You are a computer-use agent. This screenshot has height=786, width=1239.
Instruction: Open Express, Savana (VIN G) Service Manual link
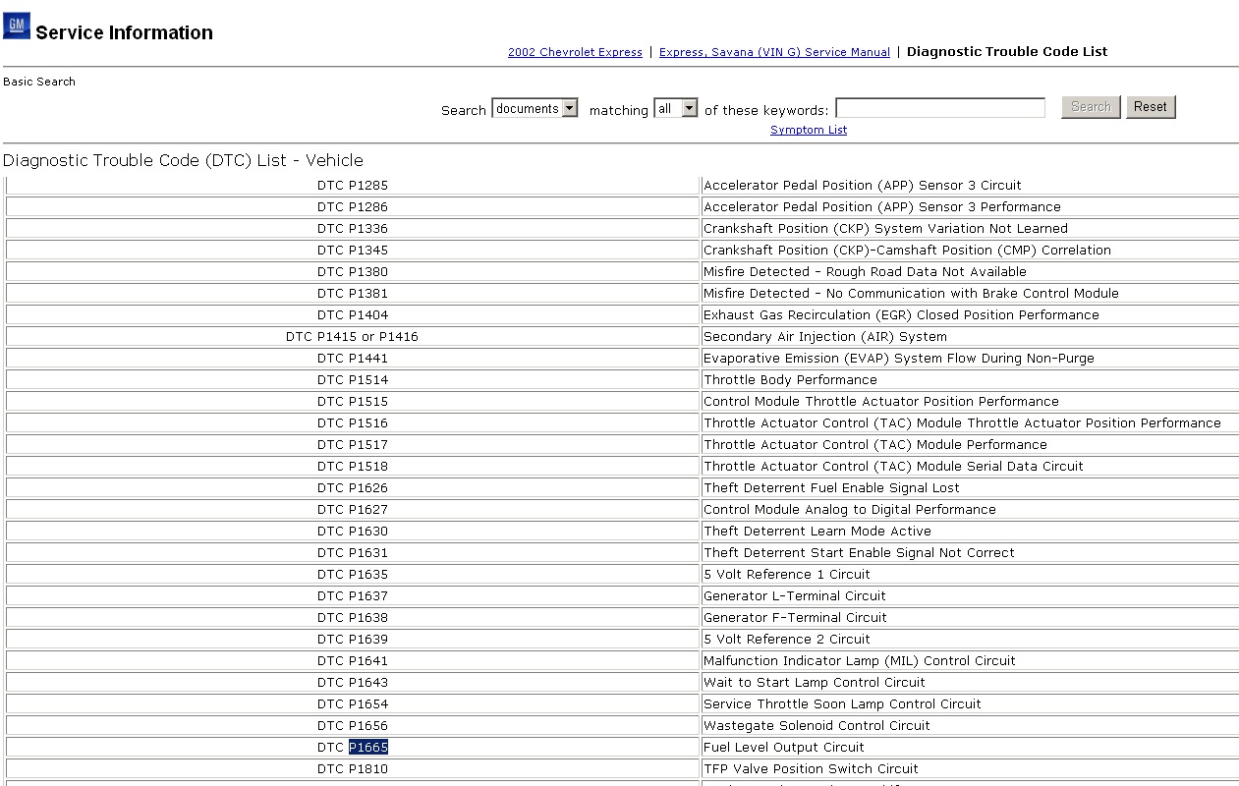click(774, 52)
